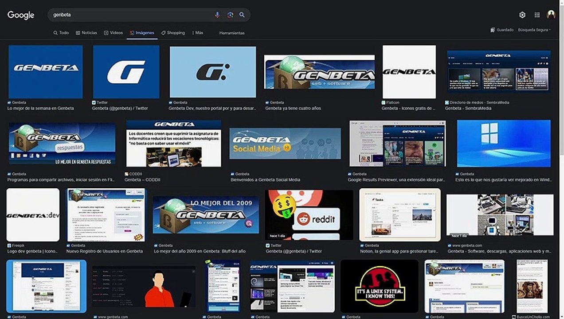Screen dimensions: 564x319
Task: Open the Herramientas filter tools
Action: (x=231, y=33)
